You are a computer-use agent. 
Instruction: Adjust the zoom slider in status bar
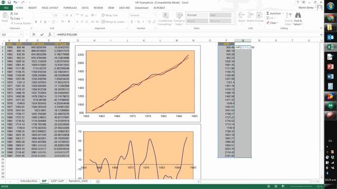[x=301, y=186]
